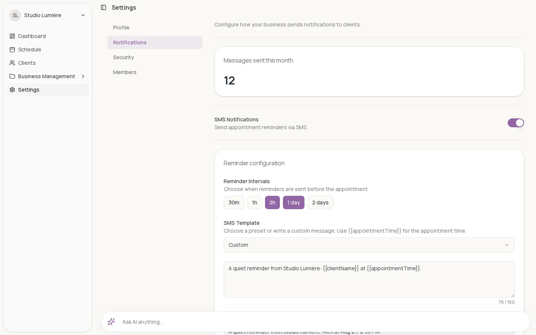Open the Studio Lumière workspace switcher
536x335 pixels.
coord(48,15)
